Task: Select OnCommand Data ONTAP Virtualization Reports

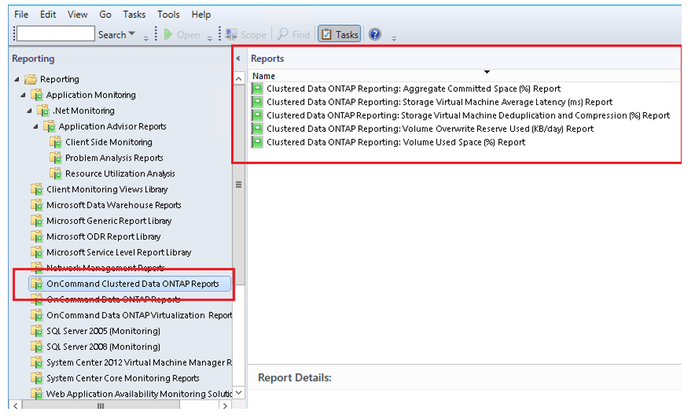Action: (x=140, y=315)
